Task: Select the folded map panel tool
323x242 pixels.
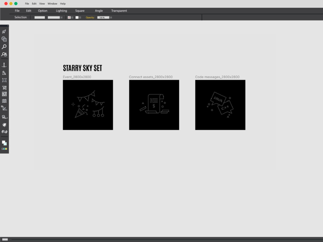Action: click(4, 101)
